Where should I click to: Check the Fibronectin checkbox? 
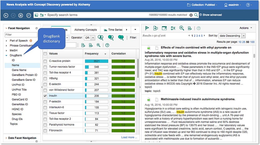45,130
